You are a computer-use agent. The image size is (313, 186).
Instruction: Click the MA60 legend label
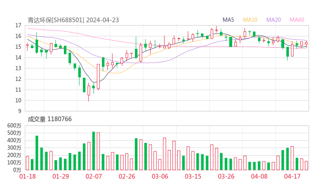(297, 20)
